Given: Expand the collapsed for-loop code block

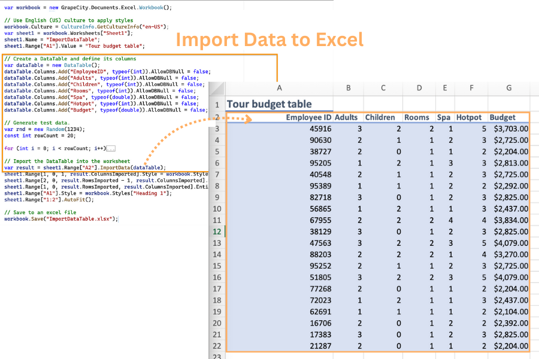Looking at the screenshot, I should point(111,148).
